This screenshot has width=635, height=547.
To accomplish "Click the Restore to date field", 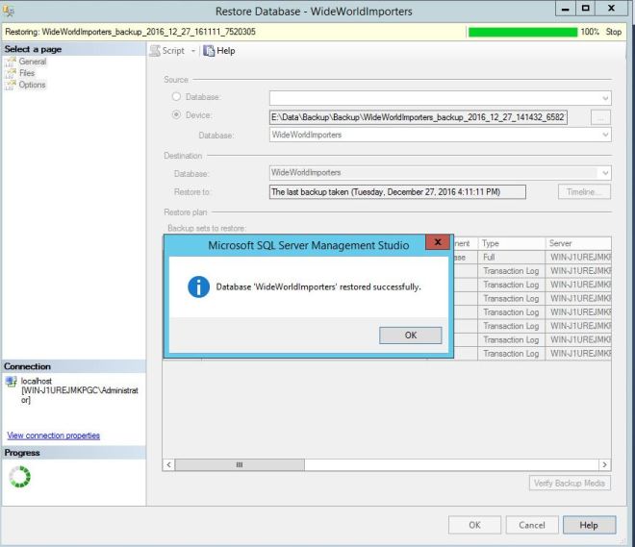I will coord(397,192).
